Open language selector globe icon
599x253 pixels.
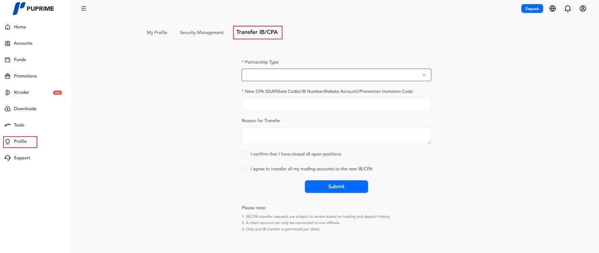[x=553, y=8]
